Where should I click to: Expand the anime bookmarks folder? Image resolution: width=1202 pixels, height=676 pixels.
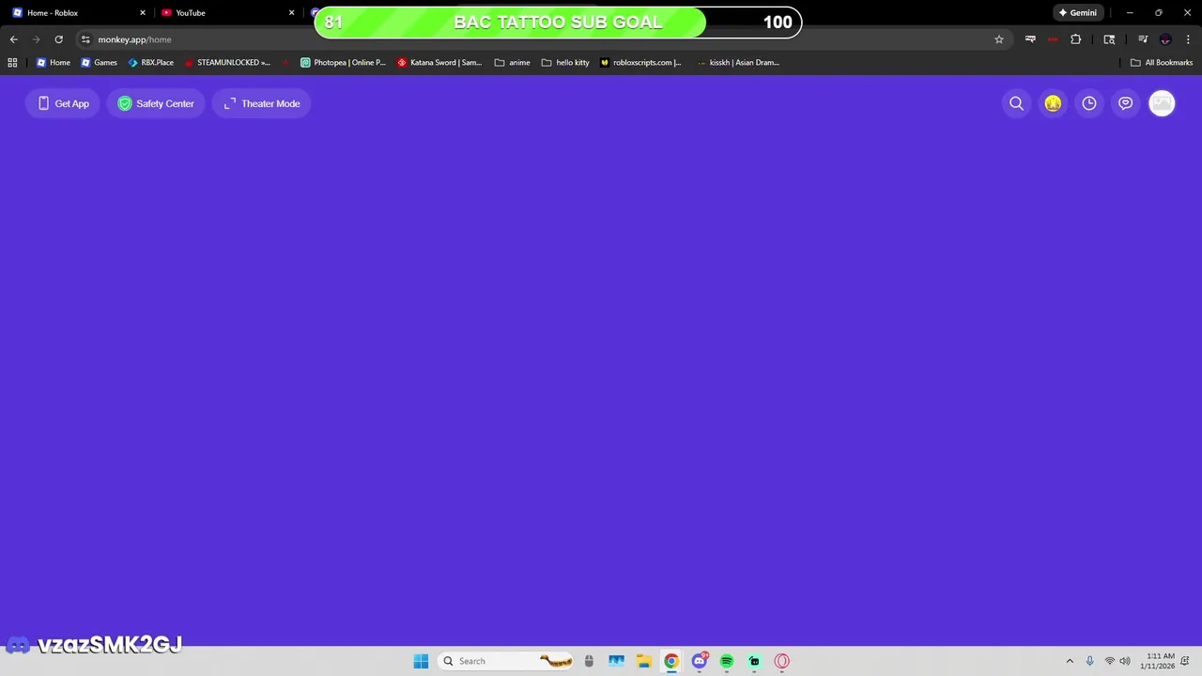[513, 63]
